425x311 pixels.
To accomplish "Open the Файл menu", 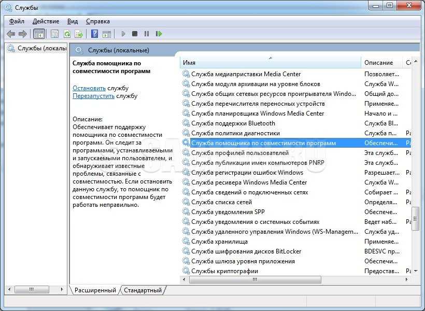I will click(x=17, y=21).
